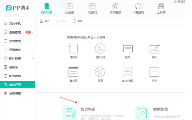
Task: Click the 通话记录 phone icon
Action: [100, 49]
